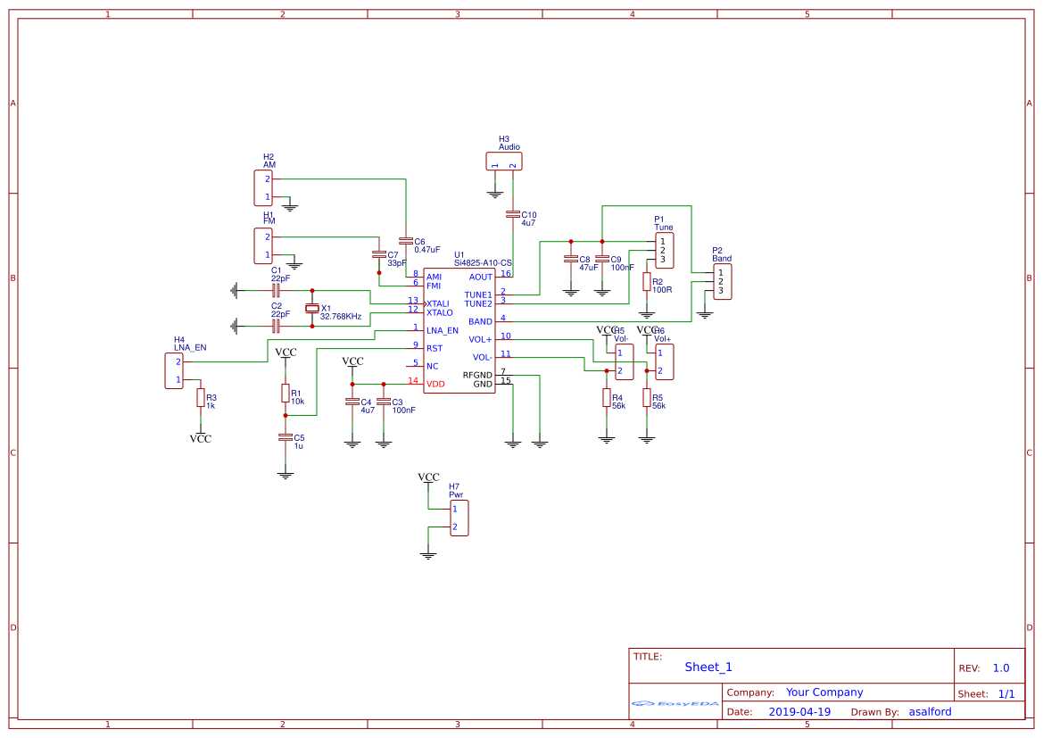The height and width of the screenshot is (738, 1043).
Task: Click capacitor C3 100nF symbol
Action: pos(384,402)
